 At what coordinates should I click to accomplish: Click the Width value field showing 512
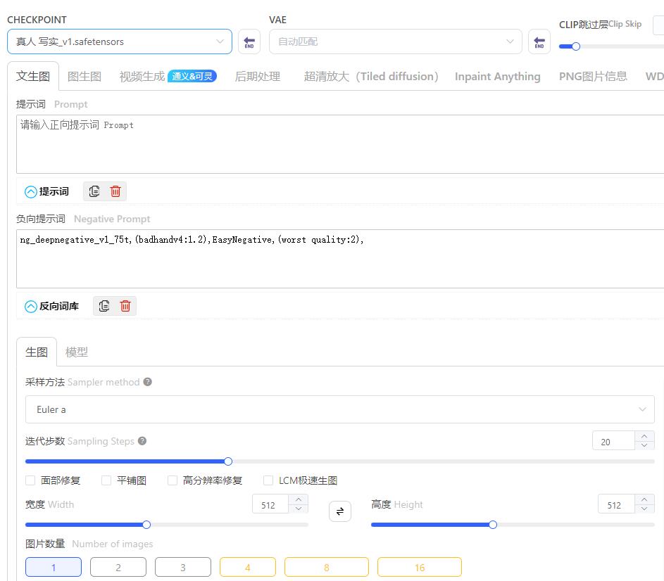(x=270, y=504)
